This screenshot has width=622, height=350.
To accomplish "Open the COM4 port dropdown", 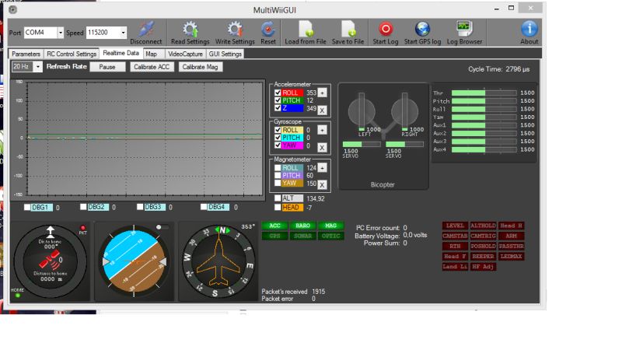I will [x=61, y=33].
